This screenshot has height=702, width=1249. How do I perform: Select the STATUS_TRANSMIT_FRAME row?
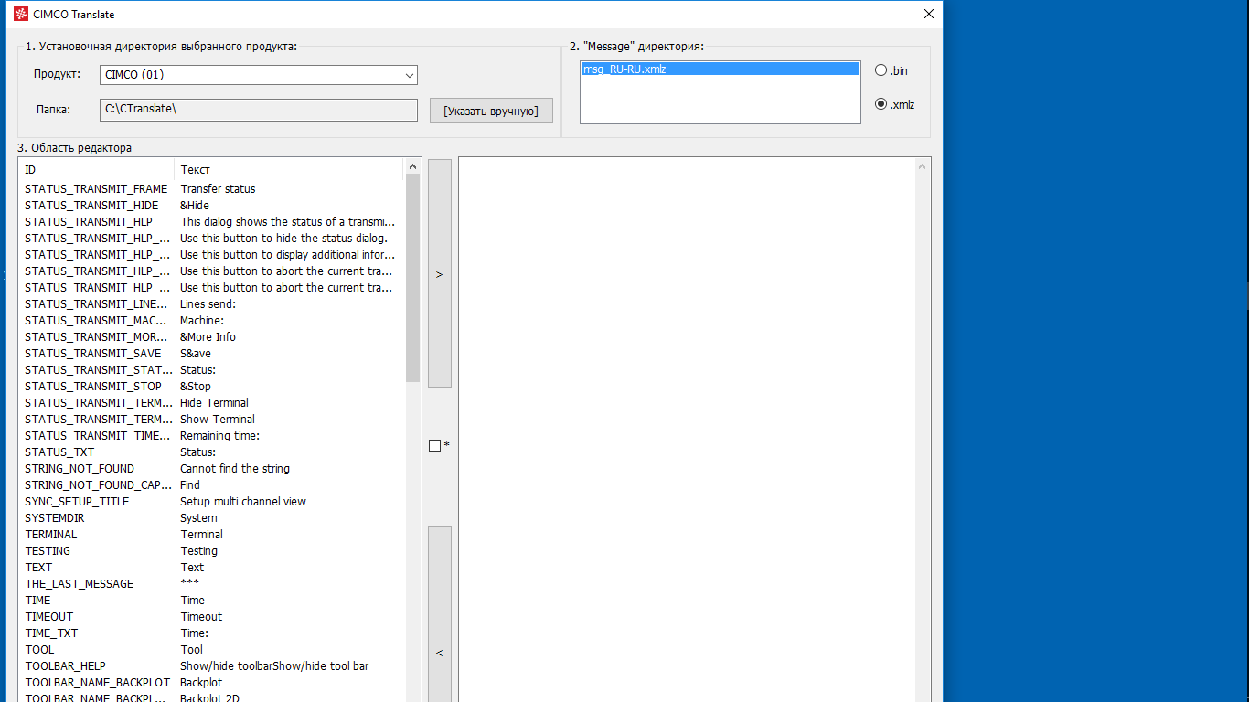tap(96, 189)
